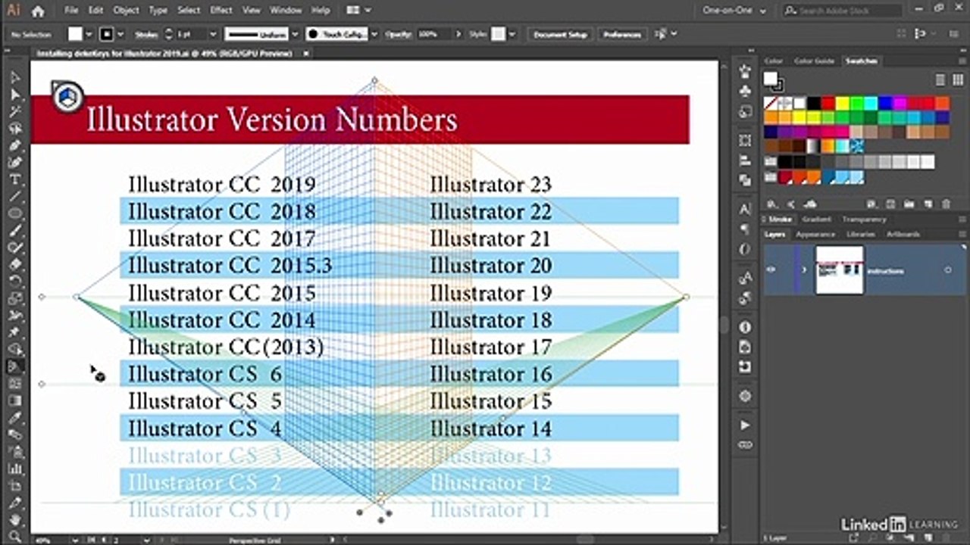Open the Window menu
The width and height of the screenshot is (970, 545).
[285, 11]
